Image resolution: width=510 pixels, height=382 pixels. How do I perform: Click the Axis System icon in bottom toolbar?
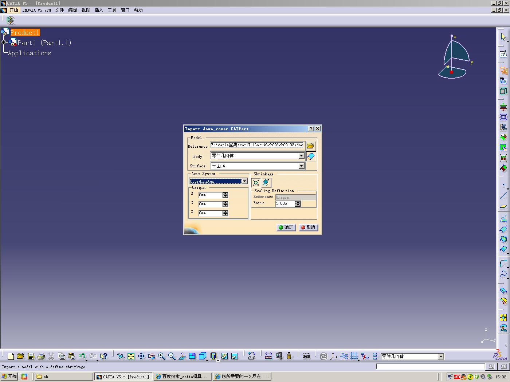click(333, 356)
